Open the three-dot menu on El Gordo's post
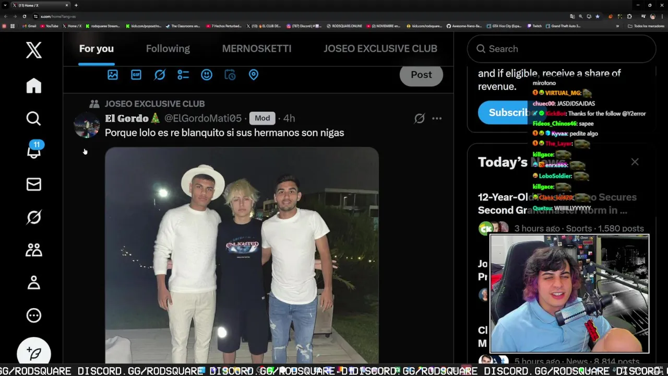The height and width of the screenshot is (376, 668). pos(437,119)
